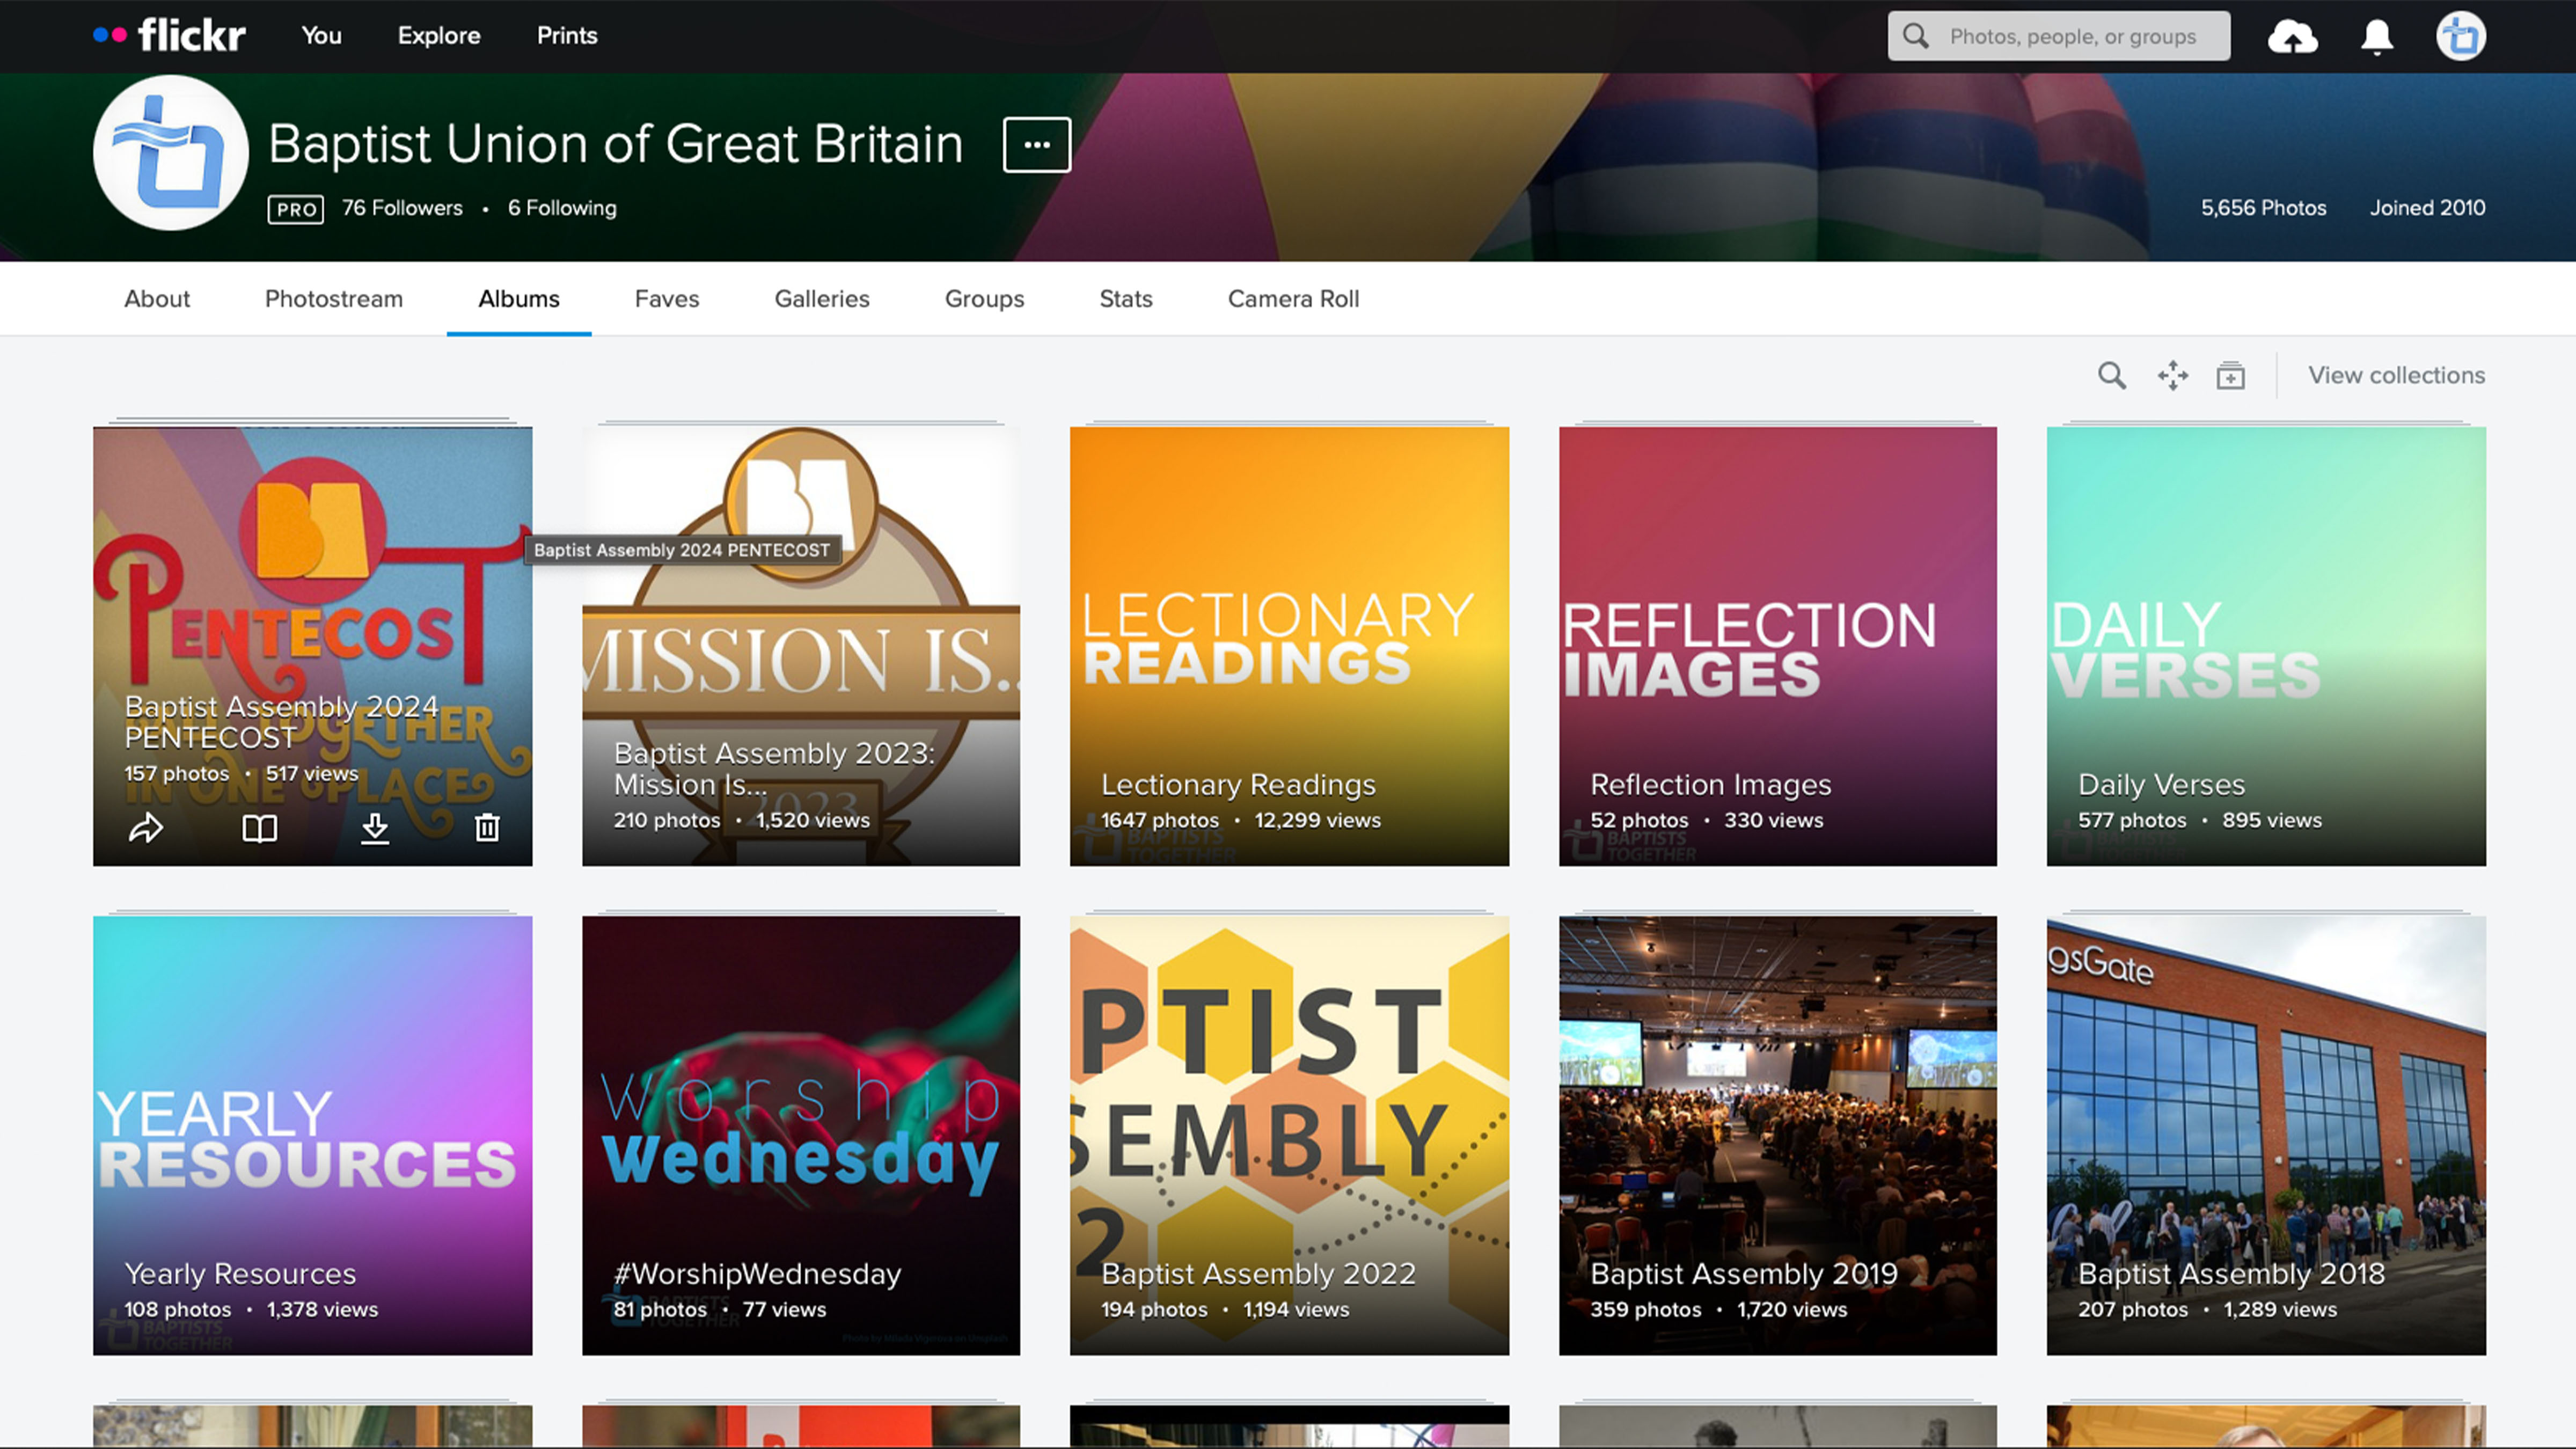Click the PRO badge
Image resolution: width=2576 pixels, height=1449 pixels.
click(x=296, y=209)
